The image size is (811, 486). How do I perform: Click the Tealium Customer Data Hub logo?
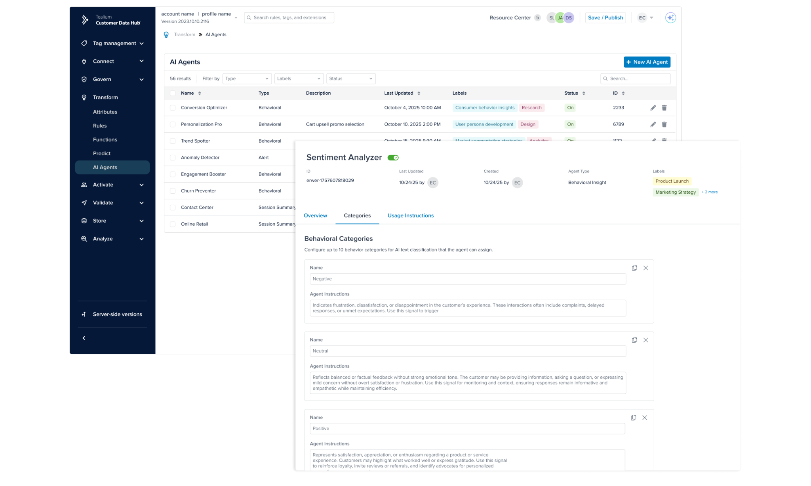pos(111,20)
